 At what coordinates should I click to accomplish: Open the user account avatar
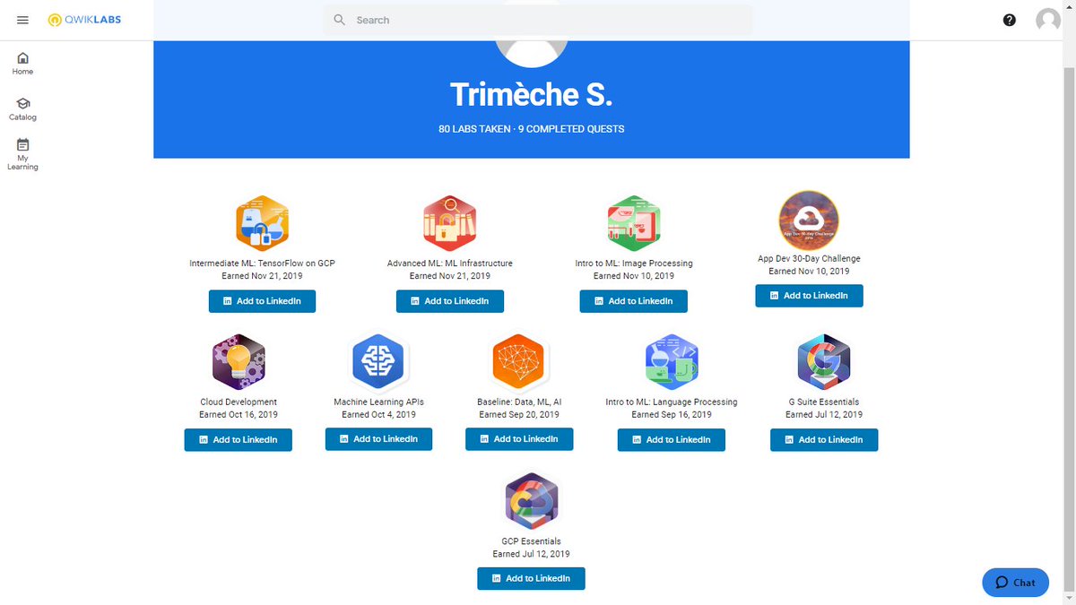tap(1047, 20)
